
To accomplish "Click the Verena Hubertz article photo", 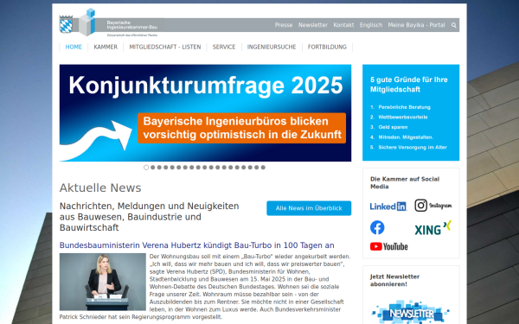I will (x=103, y=282).
